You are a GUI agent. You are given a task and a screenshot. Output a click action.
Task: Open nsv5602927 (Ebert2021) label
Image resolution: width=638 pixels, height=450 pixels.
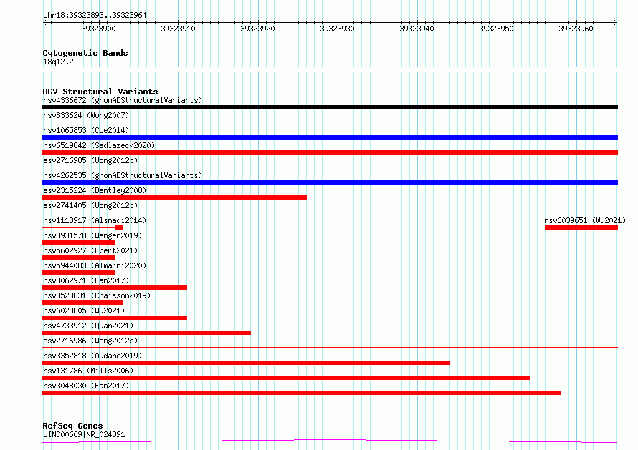click(90, 250)
